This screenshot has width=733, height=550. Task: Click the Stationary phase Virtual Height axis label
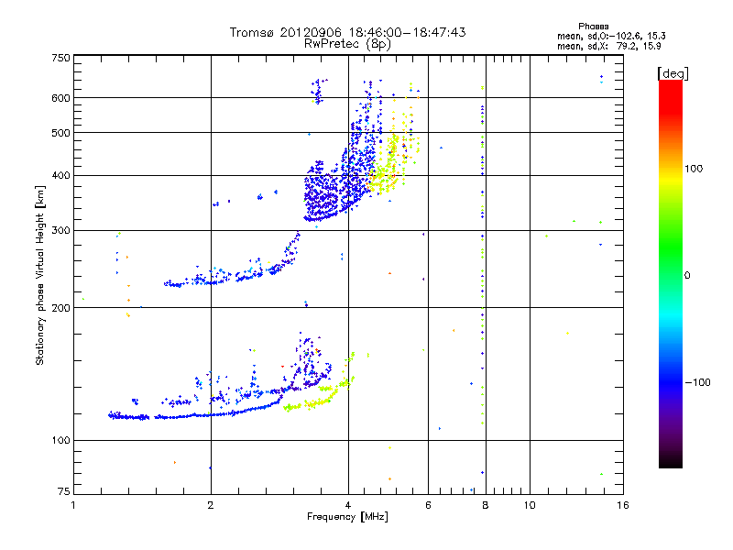[x=40, y=276]
